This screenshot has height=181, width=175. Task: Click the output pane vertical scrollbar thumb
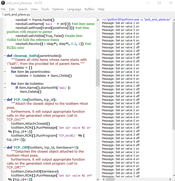[x=174, y=76]
